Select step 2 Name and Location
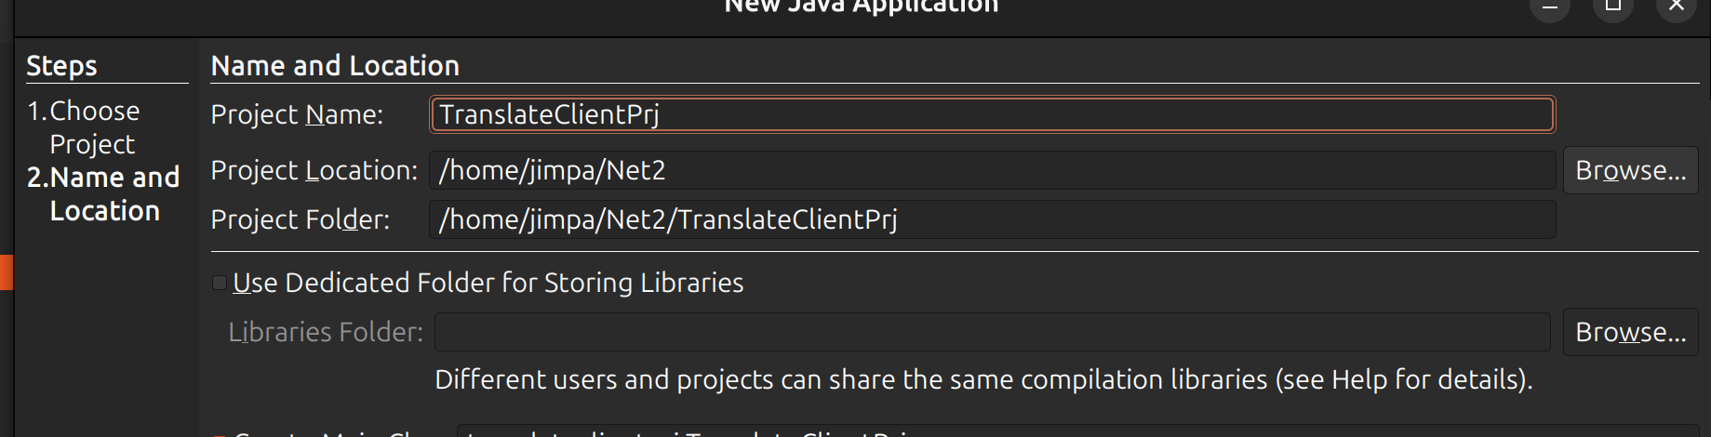The height and width of the screenshot is (437, 1711). (103, 194)
